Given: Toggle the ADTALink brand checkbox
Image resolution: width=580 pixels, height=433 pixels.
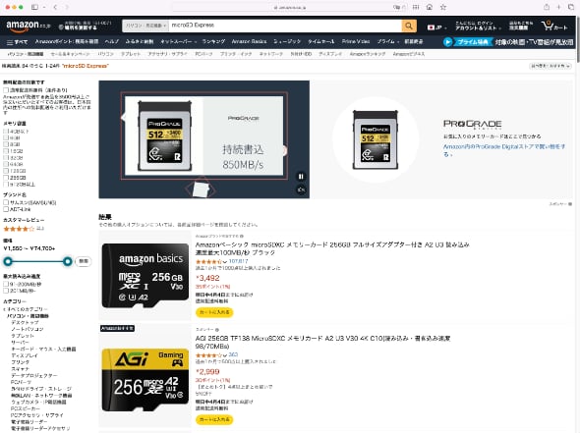Looking at the screenshot, I should click(x=6, y=209).
